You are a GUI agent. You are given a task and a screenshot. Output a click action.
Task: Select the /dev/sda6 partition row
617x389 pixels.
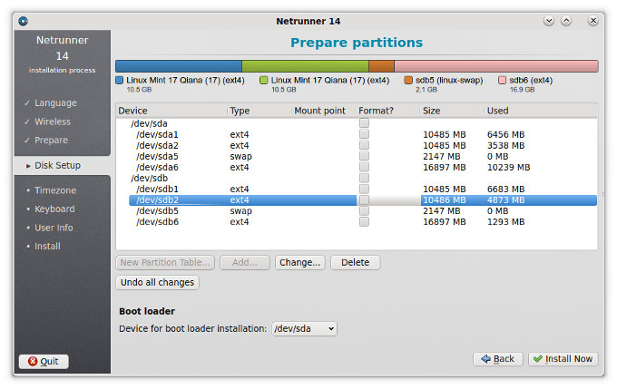click(x=158, y=167)
